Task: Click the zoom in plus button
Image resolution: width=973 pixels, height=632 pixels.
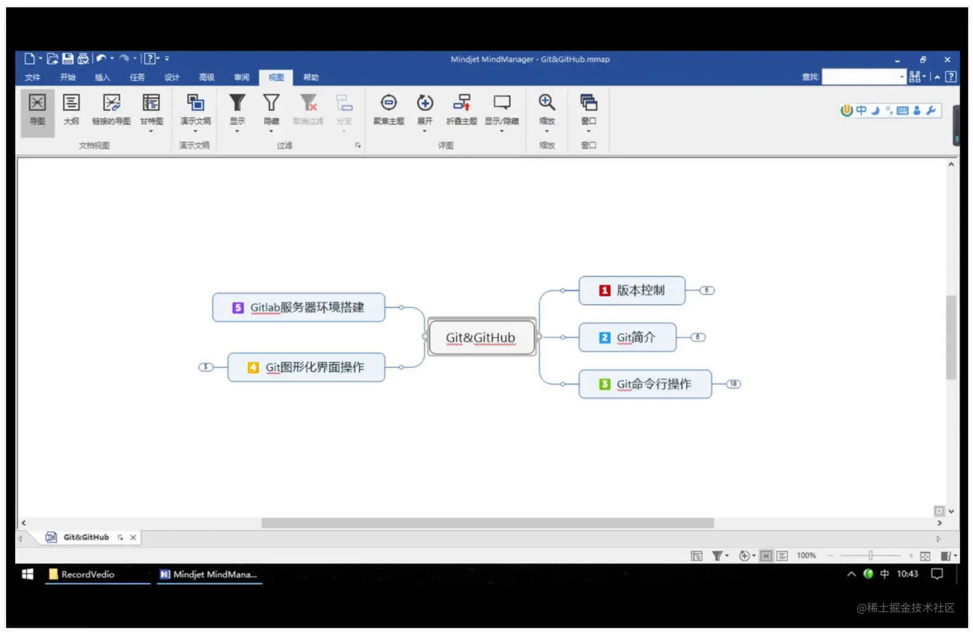Action: [x=911, y=556]
